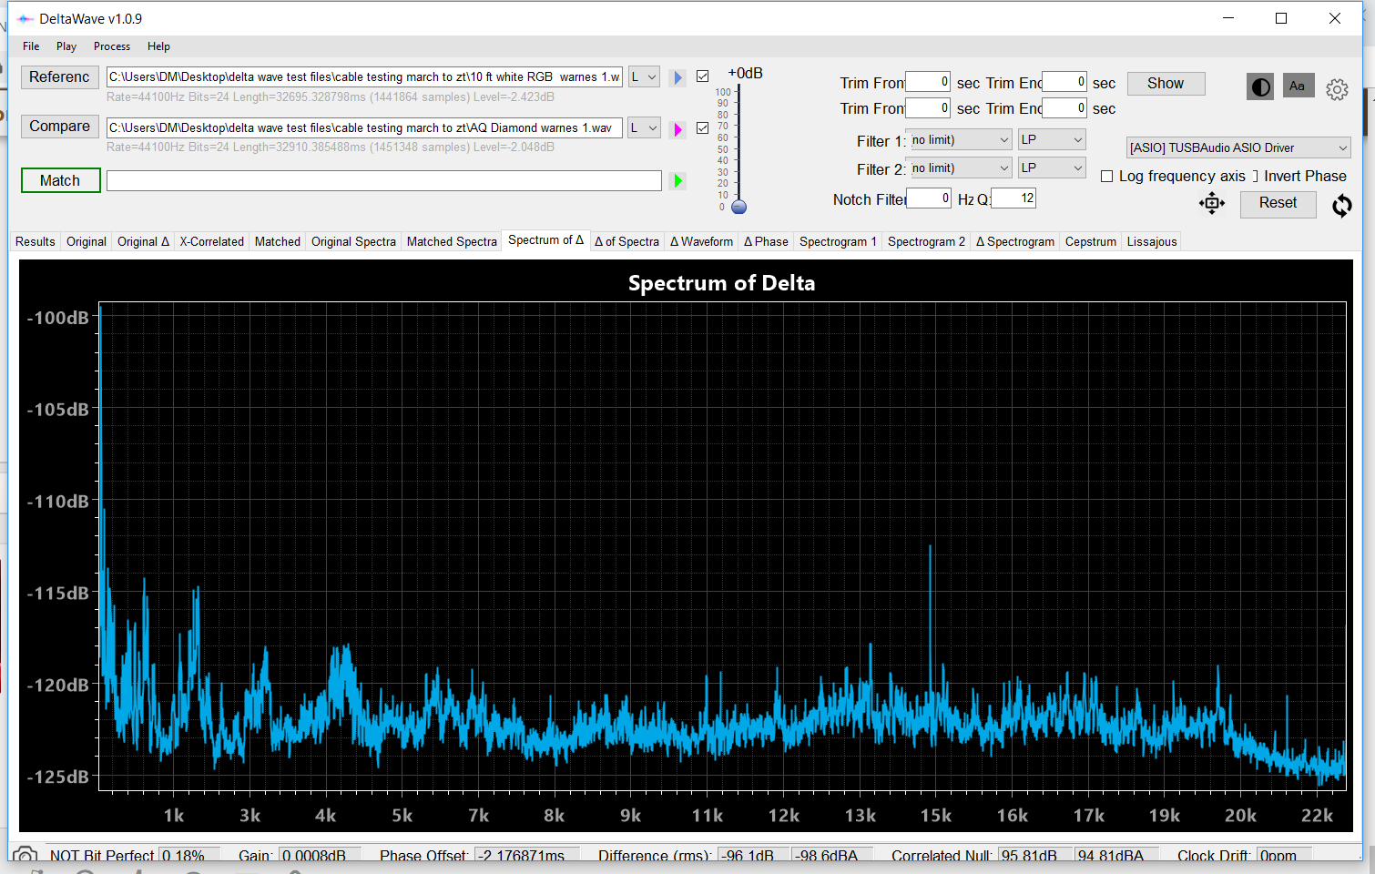The height and width of the screenshot is (874, 1375).
Task: Switch to the Cepstrum tab
Action: 1090,241
